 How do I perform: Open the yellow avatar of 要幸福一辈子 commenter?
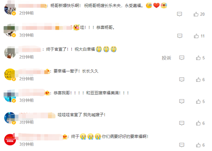pos(10,75)
